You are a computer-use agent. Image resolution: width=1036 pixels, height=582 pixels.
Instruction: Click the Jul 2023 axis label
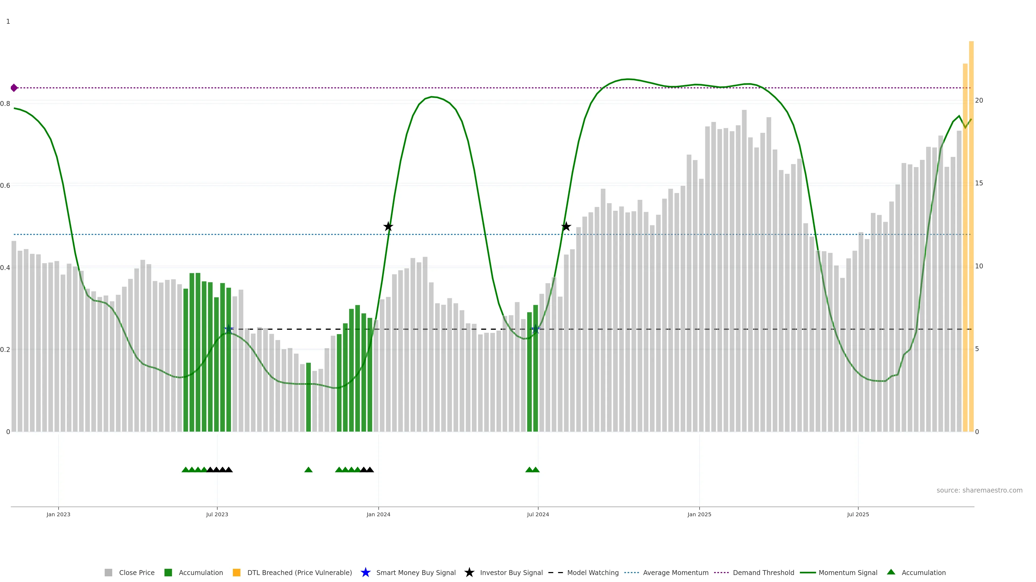pyautogui.click(x=217, y=514)
